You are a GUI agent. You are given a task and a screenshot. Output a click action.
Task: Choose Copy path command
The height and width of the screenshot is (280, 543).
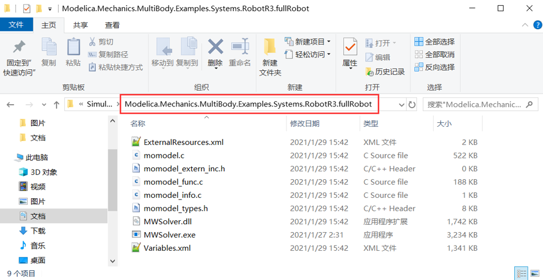108,54
